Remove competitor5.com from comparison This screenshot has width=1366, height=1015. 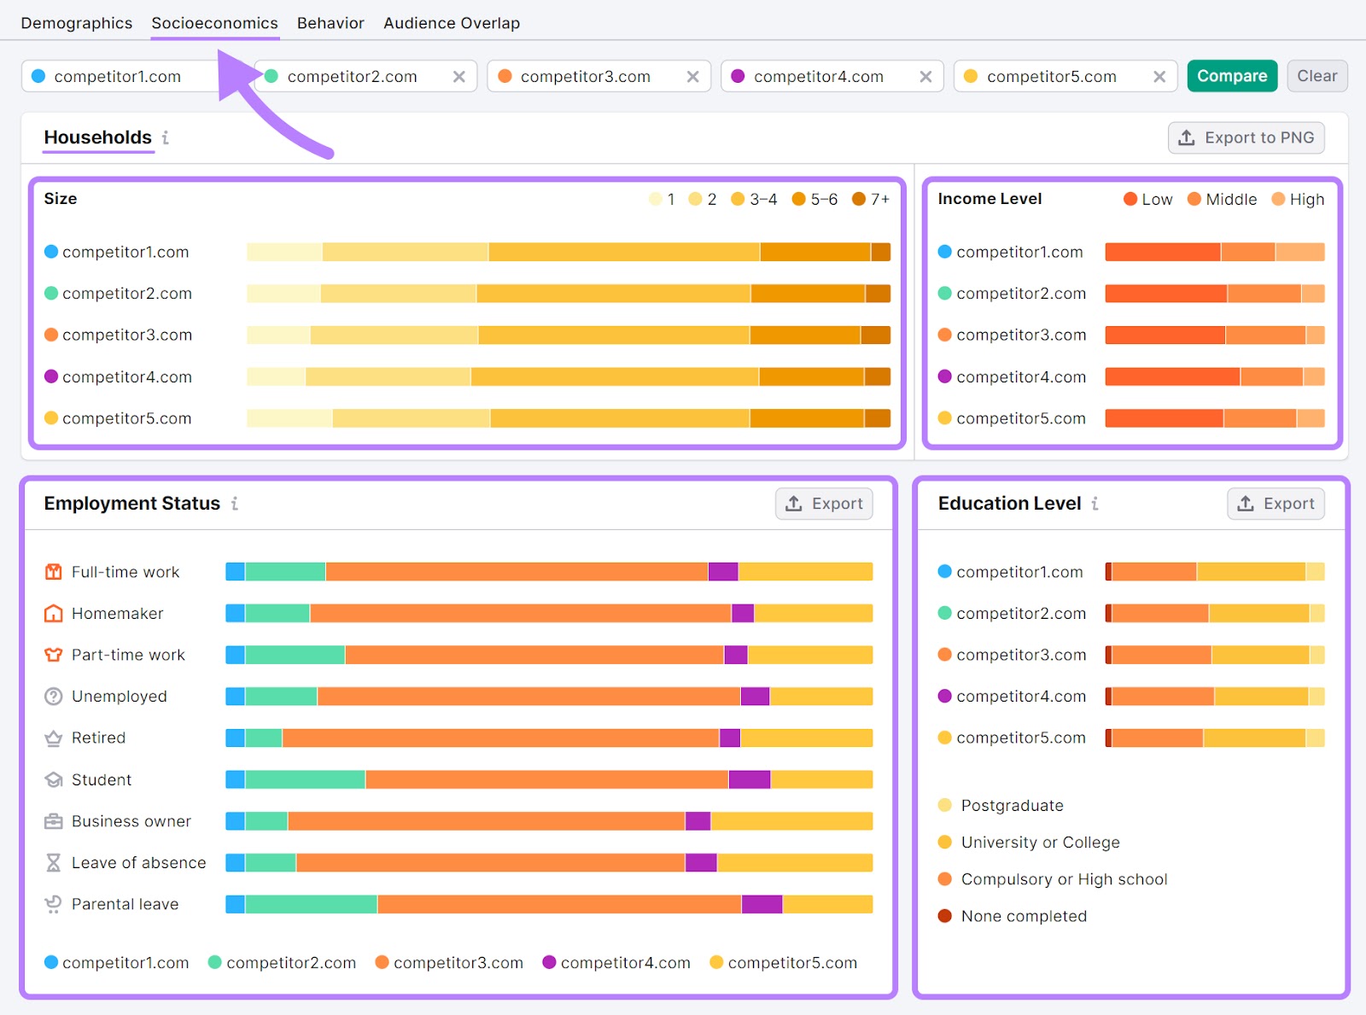[1159, 77]
